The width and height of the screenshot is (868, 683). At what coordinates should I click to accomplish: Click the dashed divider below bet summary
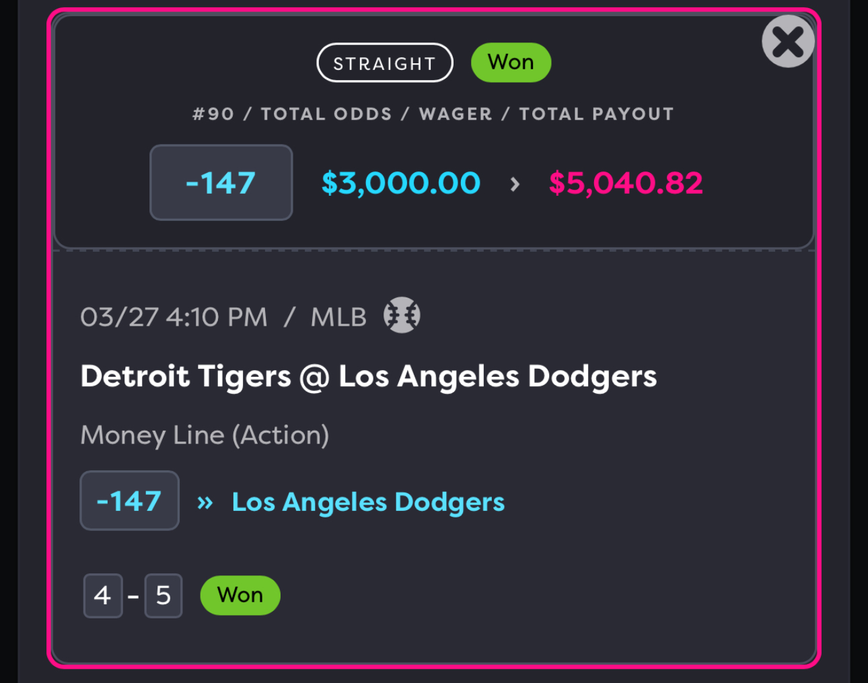click(x=434, y=251)
